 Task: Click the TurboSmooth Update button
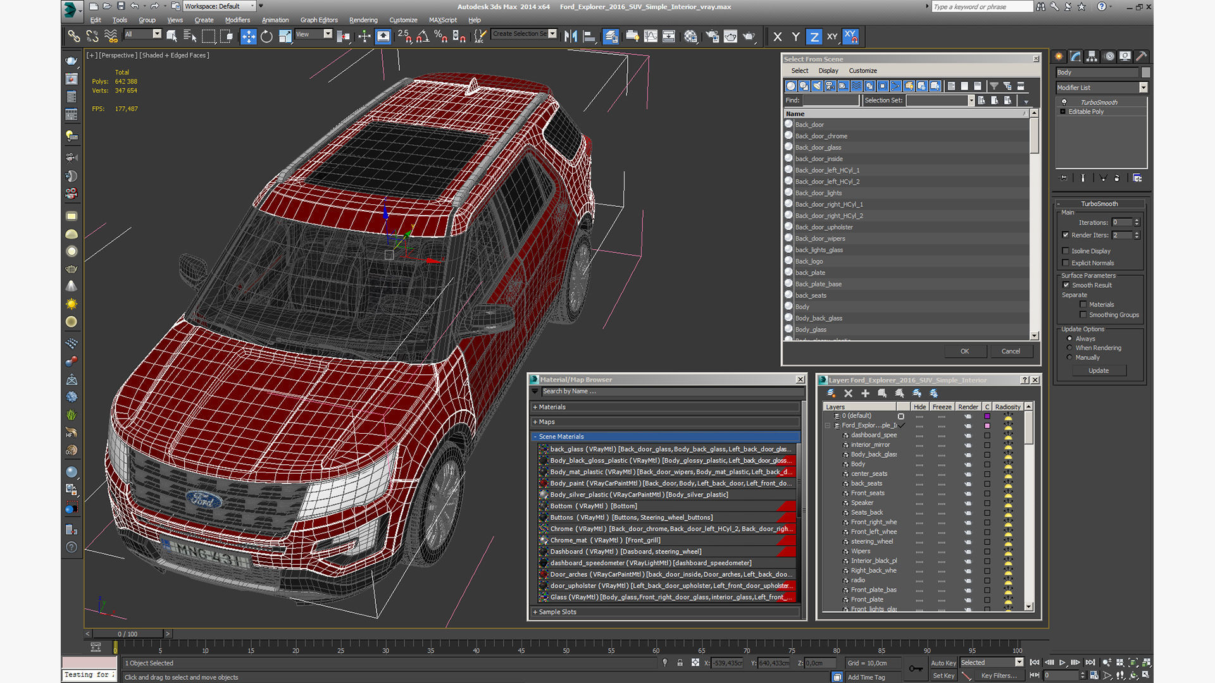(1099, 371)
